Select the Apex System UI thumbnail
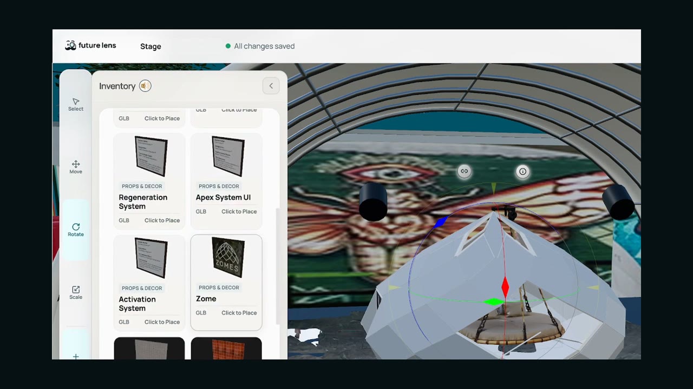The width and height of the screenshot is (693, 389). click(x=228, y=156)
